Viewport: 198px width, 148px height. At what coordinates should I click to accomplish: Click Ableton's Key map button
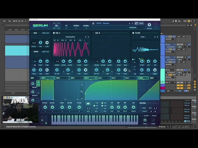[x=179, y=21]
